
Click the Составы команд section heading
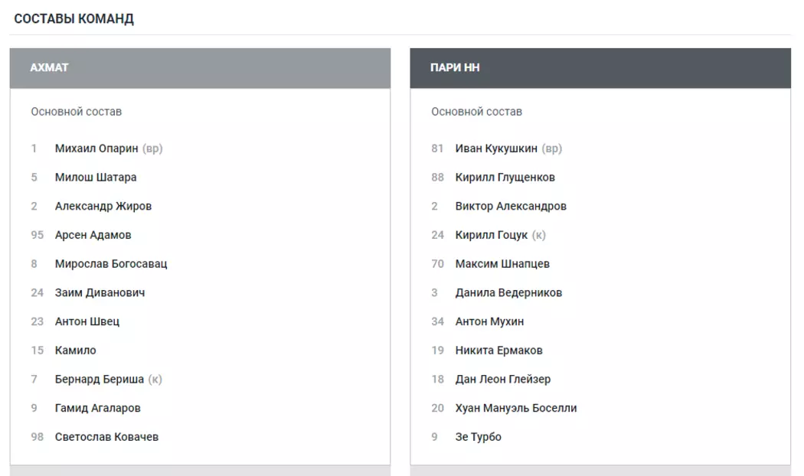74,19
